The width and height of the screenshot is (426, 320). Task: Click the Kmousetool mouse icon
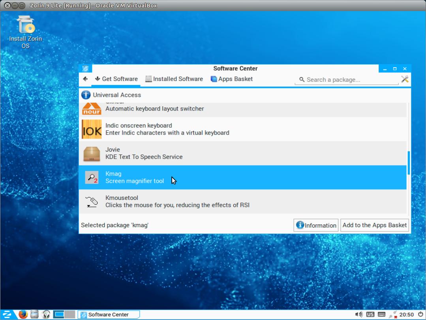click(92, 201)
